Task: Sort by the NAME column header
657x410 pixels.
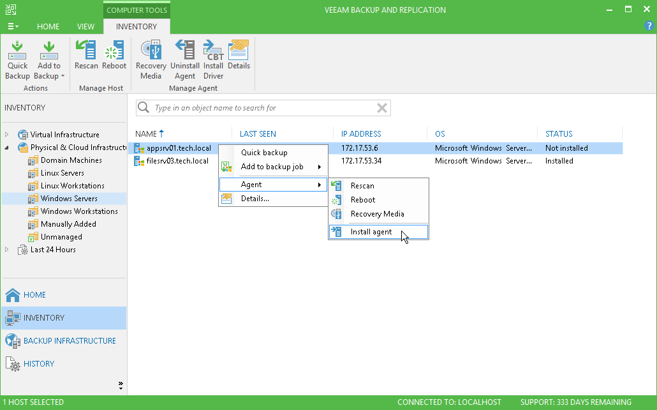Action: pyautogui.click(x=146, y=134)
